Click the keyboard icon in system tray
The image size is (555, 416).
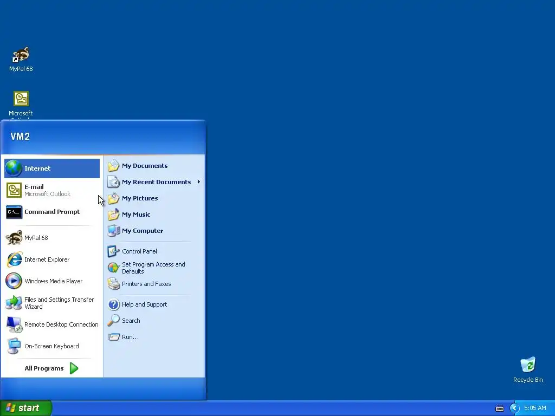tap(499, 408)
